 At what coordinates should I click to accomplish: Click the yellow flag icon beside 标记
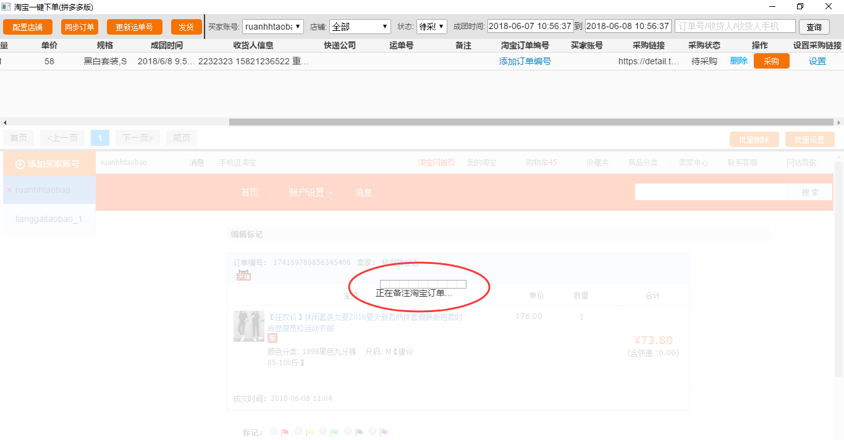310,433
